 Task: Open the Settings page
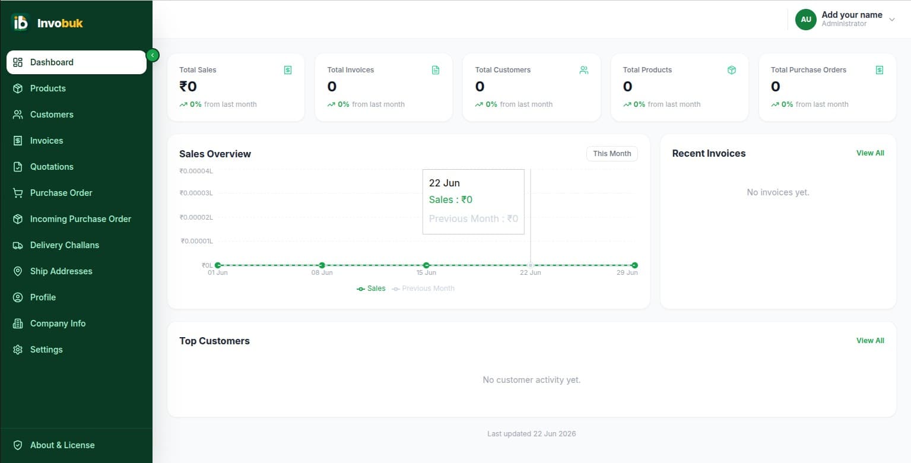click(77, 350)
